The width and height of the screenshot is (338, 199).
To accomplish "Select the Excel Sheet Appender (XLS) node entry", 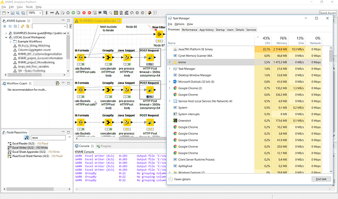I will pos(34,152).
